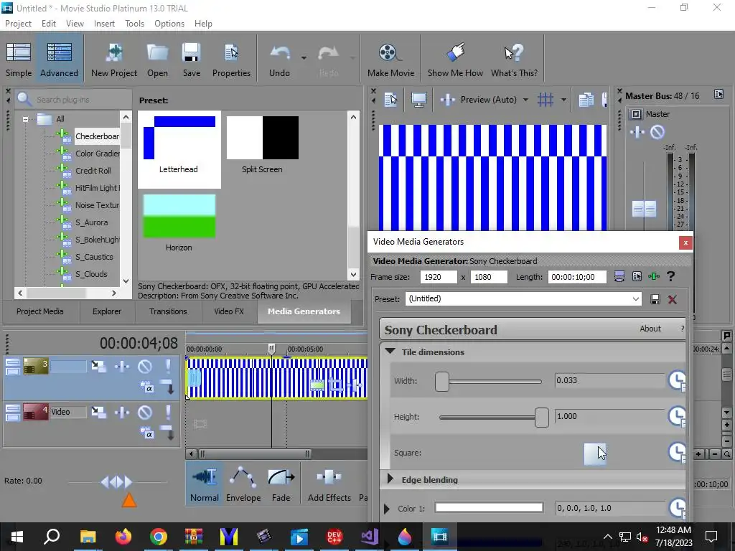Adjust the Height slider handle
Image resolution: width=735 pixels, height=551 pixels.
pos(541,417)
